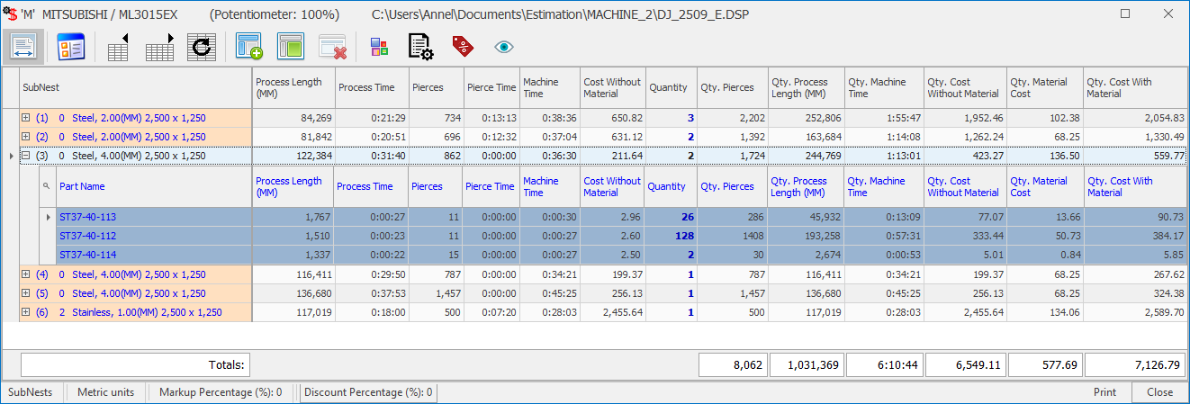Click pierces value 734 in SubNest (1)
Image resolution: width=1190 pixels, height=404 pixels.
coord(451,118)
